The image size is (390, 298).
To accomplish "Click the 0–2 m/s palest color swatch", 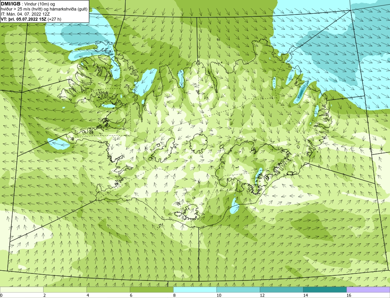I will [21, 289].
